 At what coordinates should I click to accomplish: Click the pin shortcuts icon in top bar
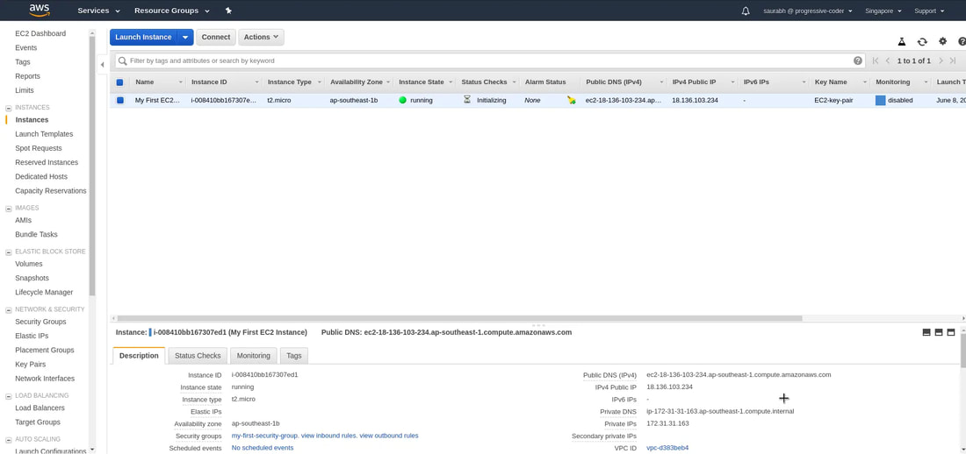[x=228, y=11]
